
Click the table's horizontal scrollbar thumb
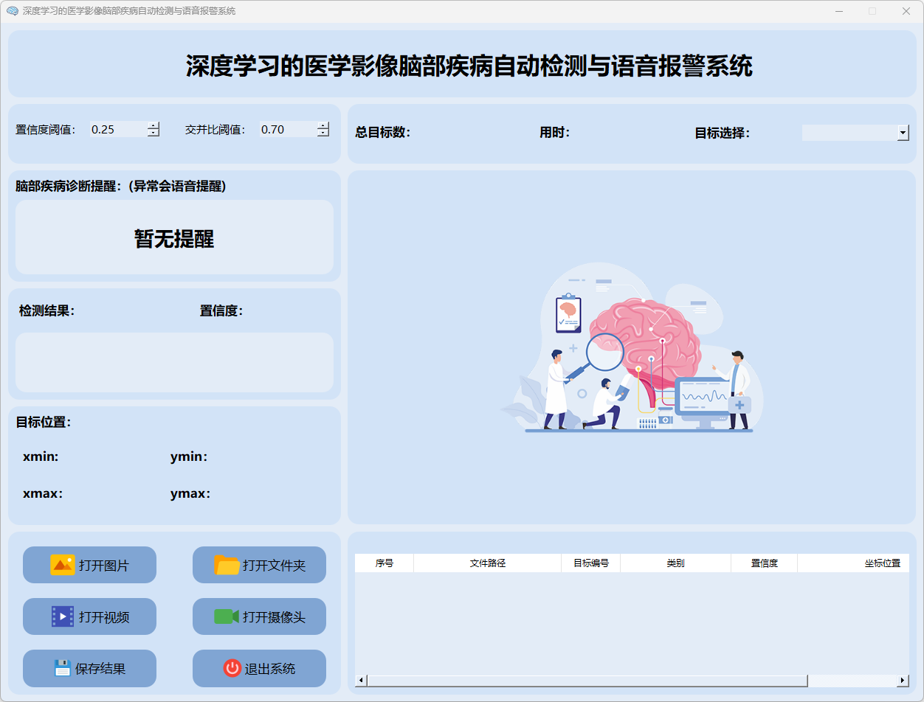tap(587, 680)
